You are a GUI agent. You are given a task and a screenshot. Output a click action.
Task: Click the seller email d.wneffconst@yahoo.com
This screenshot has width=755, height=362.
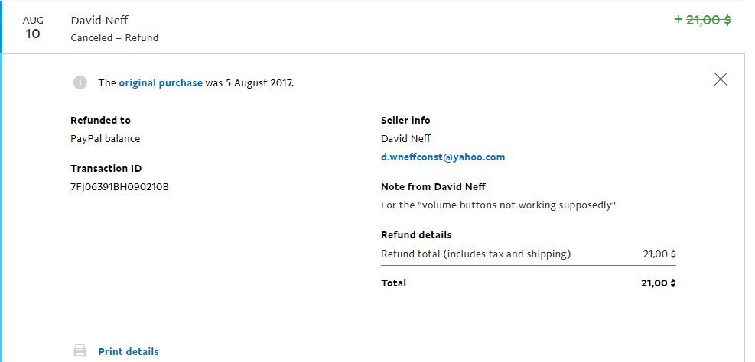(443, 157)
